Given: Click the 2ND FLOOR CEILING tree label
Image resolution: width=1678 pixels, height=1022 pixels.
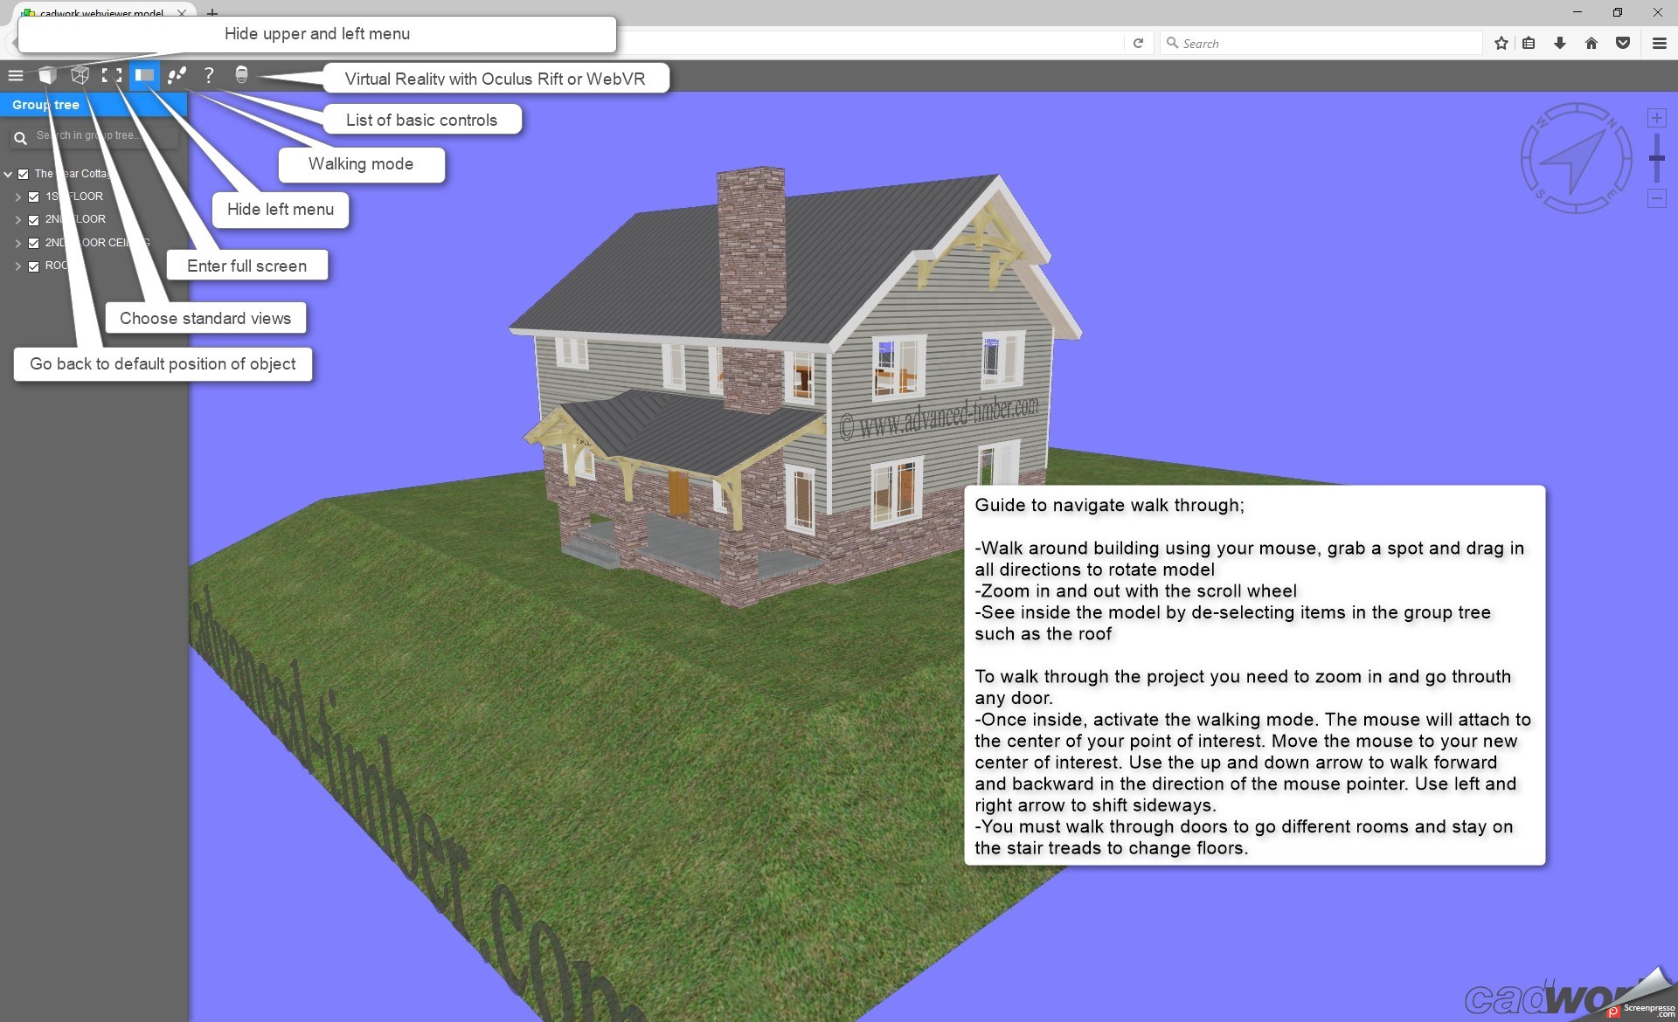Looking at the screenshot, I should click(97, 243).
